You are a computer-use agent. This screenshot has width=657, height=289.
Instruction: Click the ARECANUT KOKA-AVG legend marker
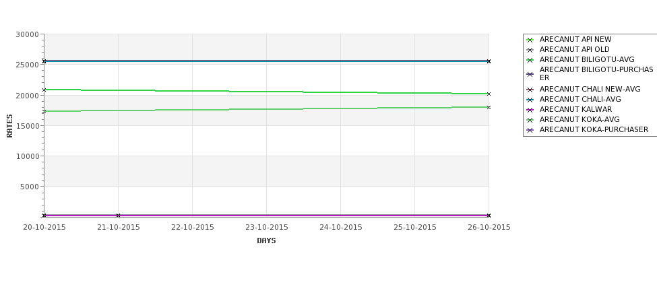pyautogui.click(x=530, y=120)
